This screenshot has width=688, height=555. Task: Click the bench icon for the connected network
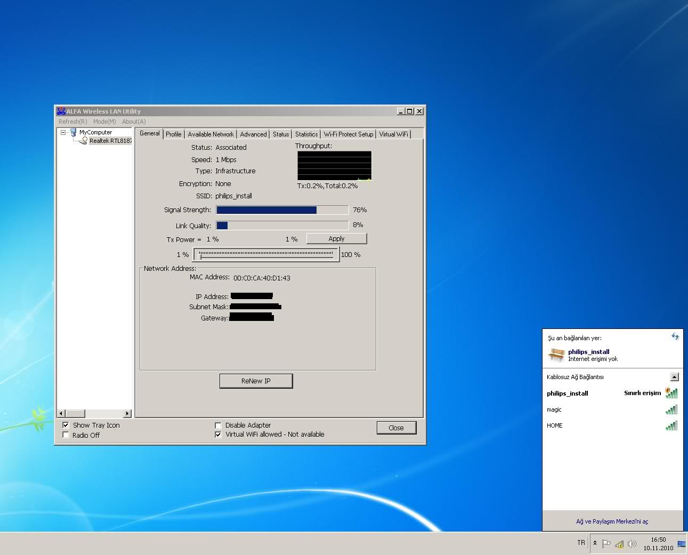click(x=556, y=355)
